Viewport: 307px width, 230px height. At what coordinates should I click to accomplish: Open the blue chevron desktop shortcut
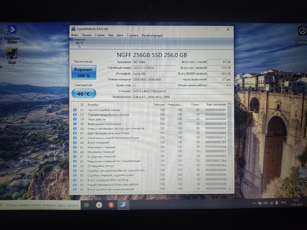pos(12,34)
